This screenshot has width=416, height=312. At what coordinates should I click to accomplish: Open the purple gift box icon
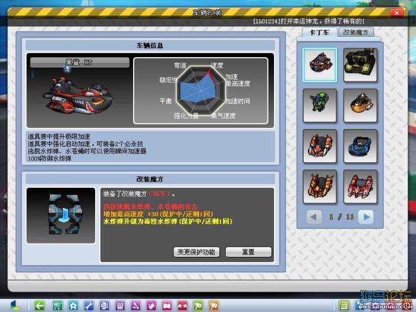point(120,306)
